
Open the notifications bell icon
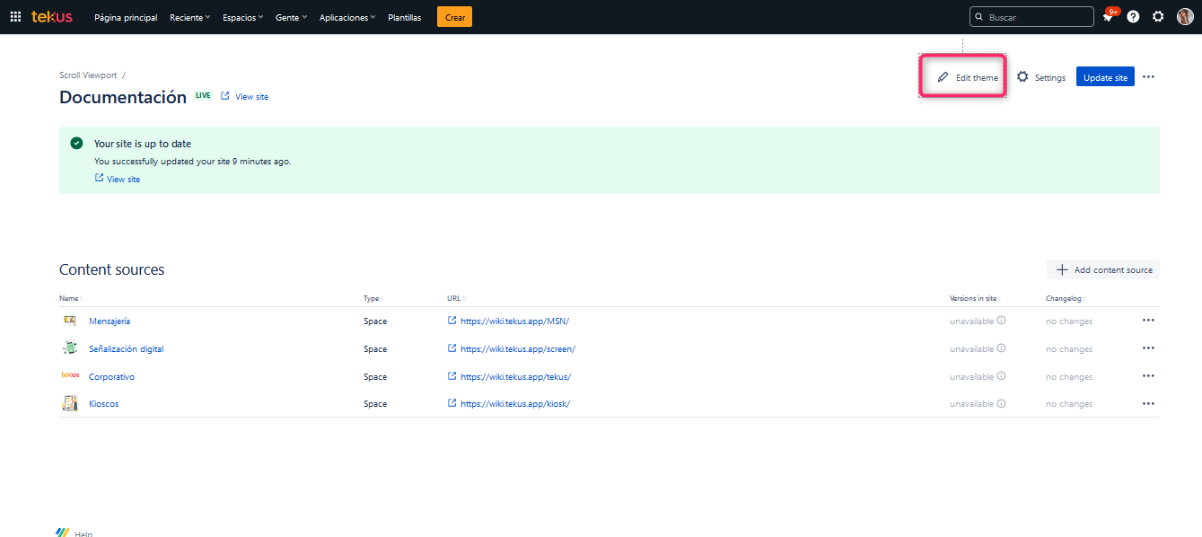tap(1108, 17)
